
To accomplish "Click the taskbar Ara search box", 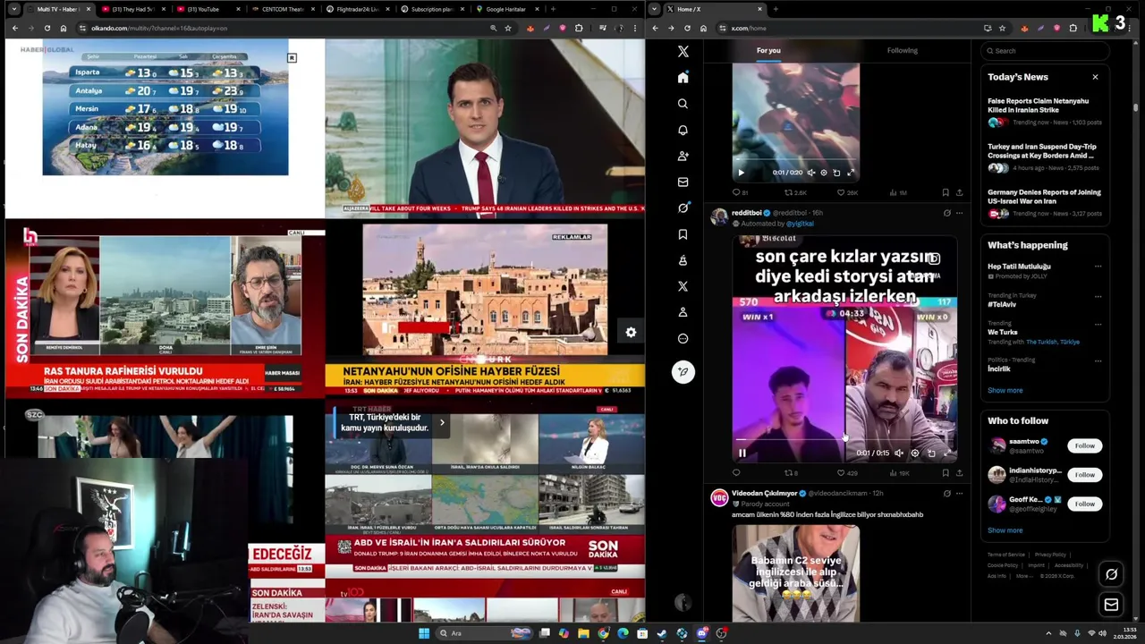I will 484,633.
